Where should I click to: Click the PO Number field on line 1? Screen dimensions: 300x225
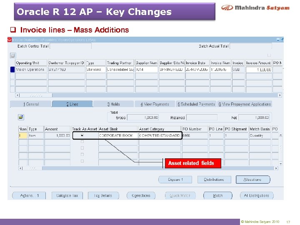(x=195, y=135)
